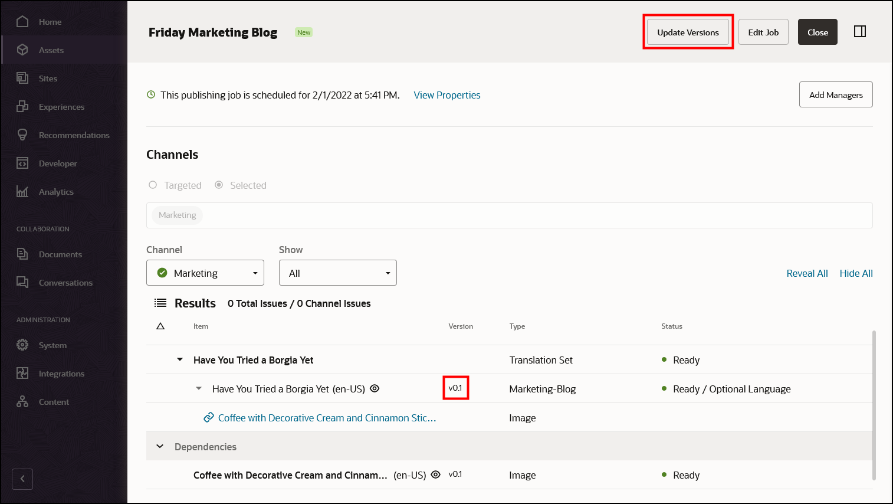The image size is (893, 504).
Task: Open Documents in the navigation
Action: [x=60, y=254]
